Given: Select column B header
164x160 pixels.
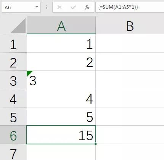Looking at the screenshot, I should 130,26.
